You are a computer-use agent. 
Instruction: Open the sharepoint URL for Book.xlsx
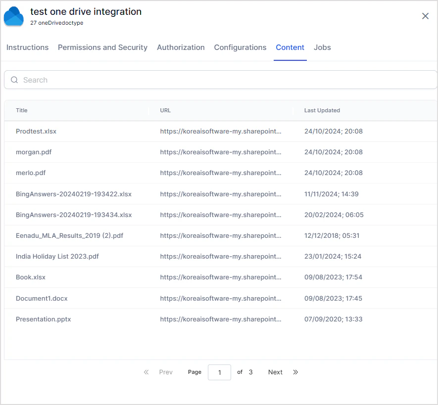pyautogui.click(x=221, y=277)
